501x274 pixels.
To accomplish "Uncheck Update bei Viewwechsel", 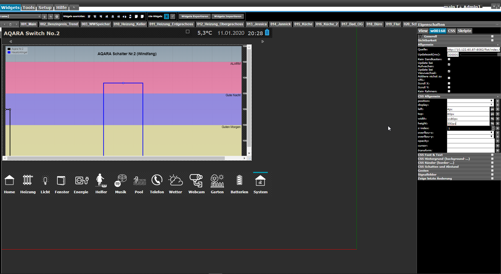I will point(449,71).
